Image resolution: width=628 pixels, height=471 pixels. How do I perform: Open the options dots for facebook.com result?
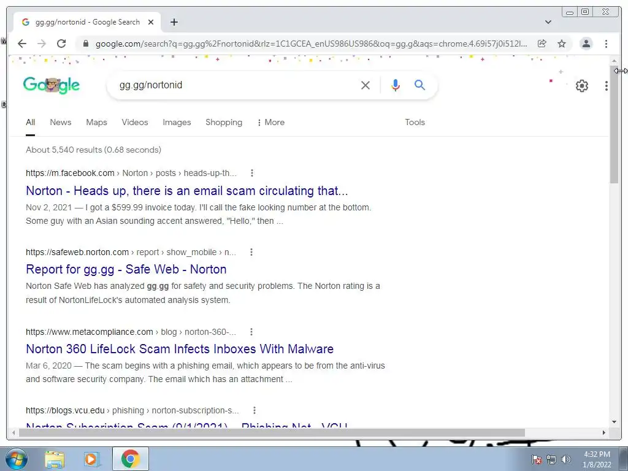251,173
